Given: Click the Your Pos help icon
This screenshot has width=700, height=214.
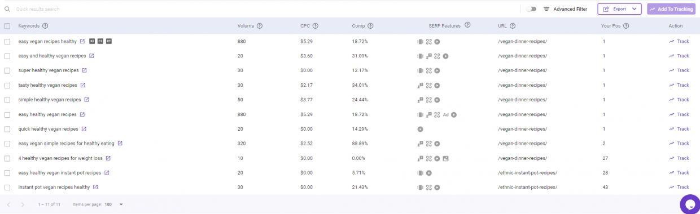Looking at the screenshot, I should coord(626,26).
